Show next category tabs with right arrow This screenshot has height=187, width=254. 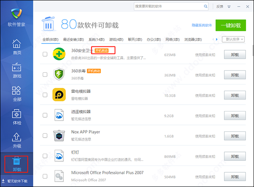[x=217, y=39]
